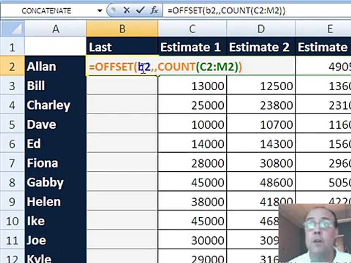Image resolution: width=351 pixels, height=263 pixels.
Task: Click cell containing 28000
Action: tap(192, 163)
